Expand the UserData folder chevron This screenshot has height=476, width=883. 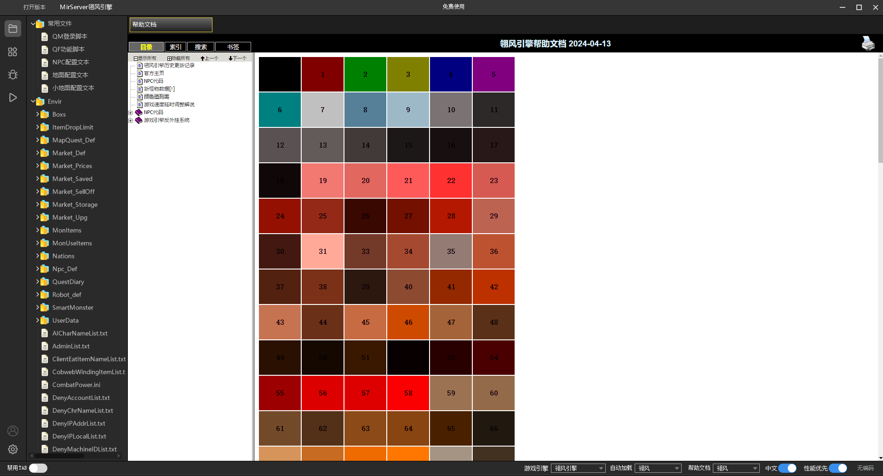coord(38,320)
